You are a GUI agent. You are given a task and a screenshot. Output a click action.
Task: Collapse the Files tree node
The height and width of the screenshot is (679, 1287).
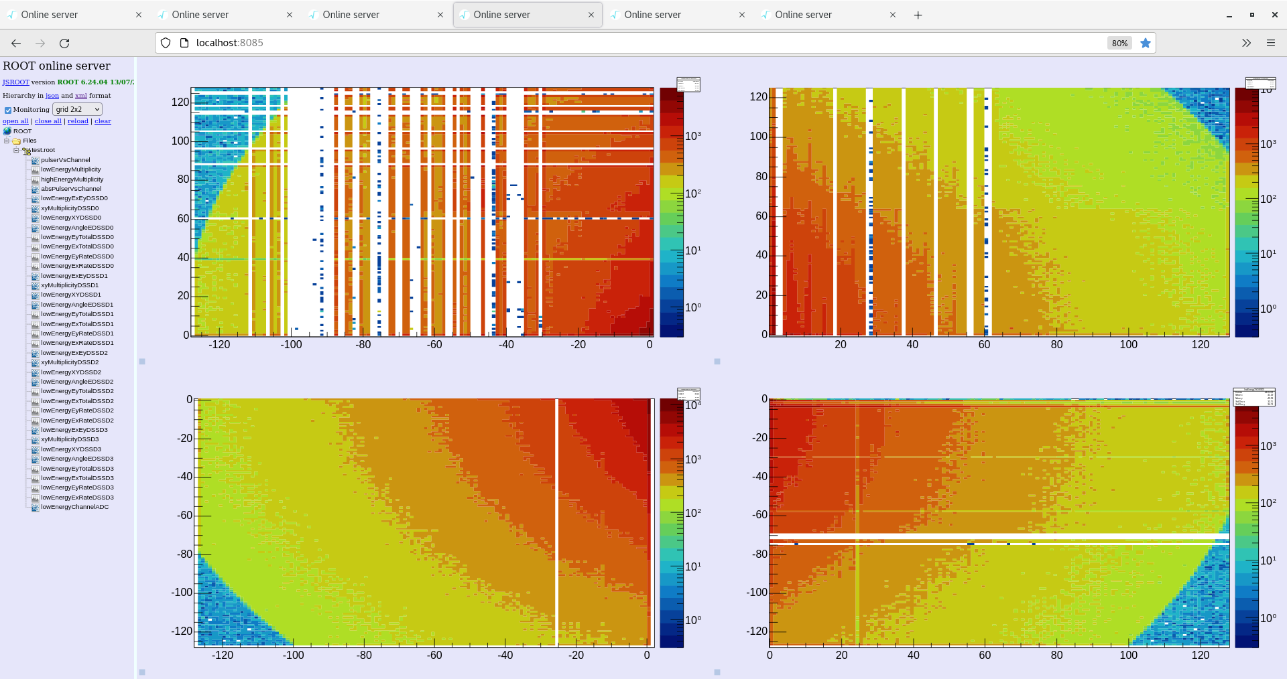point(7,141)
